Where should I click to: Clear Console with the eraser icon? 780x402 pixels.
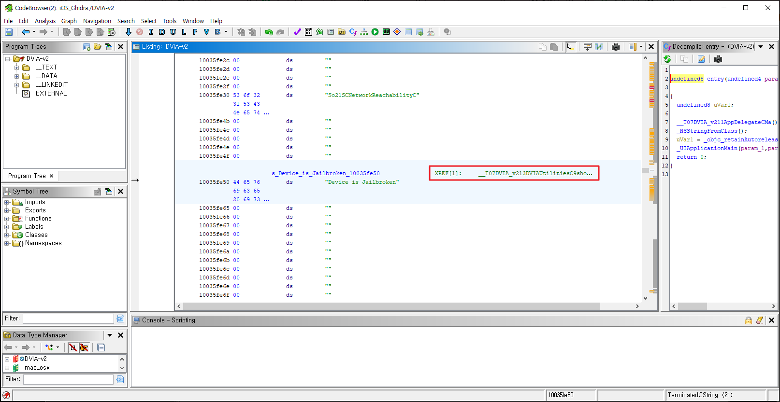760,320
